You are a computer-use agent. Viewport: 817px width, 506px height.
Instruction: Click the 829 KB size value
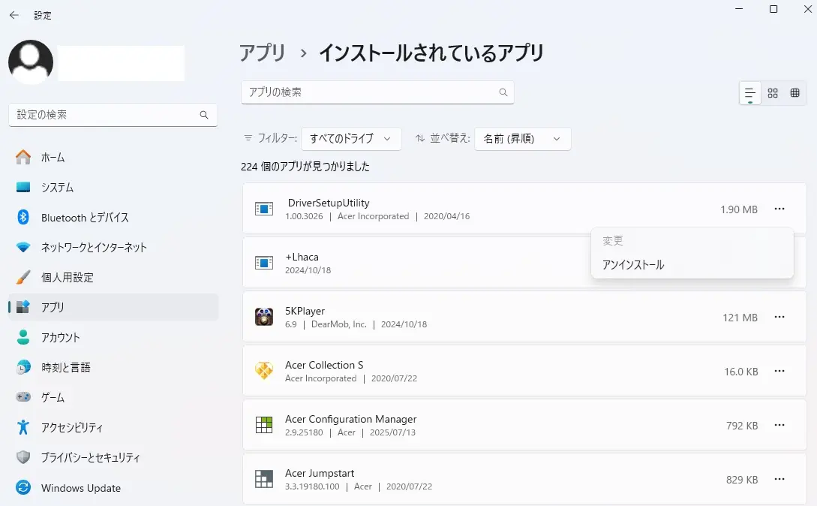point(742,480)
